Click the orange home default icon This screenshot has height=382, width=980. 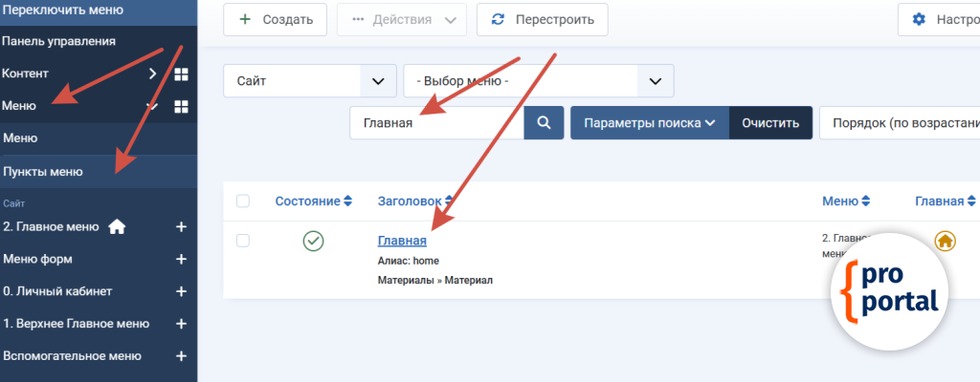point(945,241)
